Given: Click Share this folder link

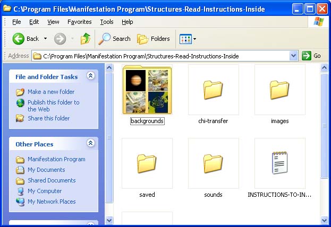Looking at the screenshot, I should [x=48, y=118].
